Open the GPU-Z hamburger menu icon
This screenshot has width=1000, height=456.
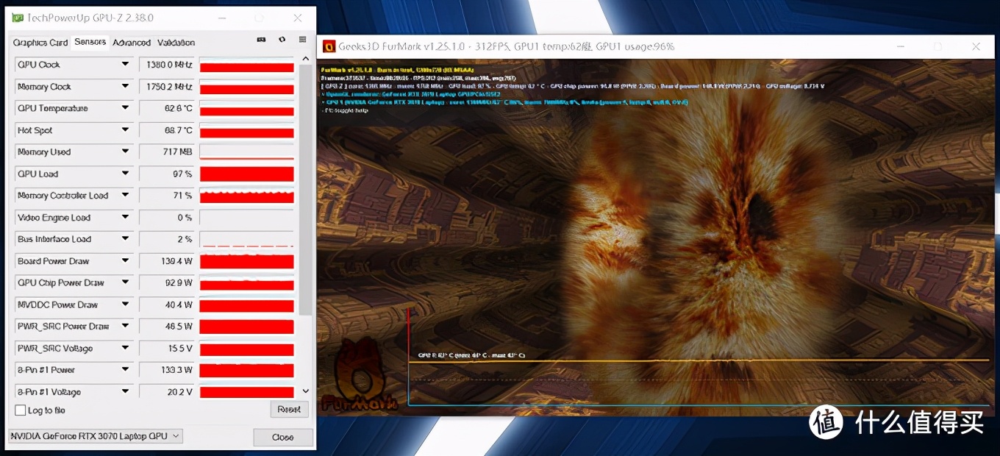(302, 40)
